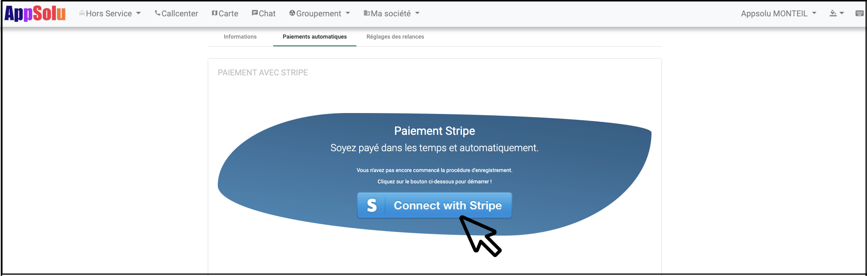Click the Paiement Stripe title text
867x276 pixels.
click(435, 131)
